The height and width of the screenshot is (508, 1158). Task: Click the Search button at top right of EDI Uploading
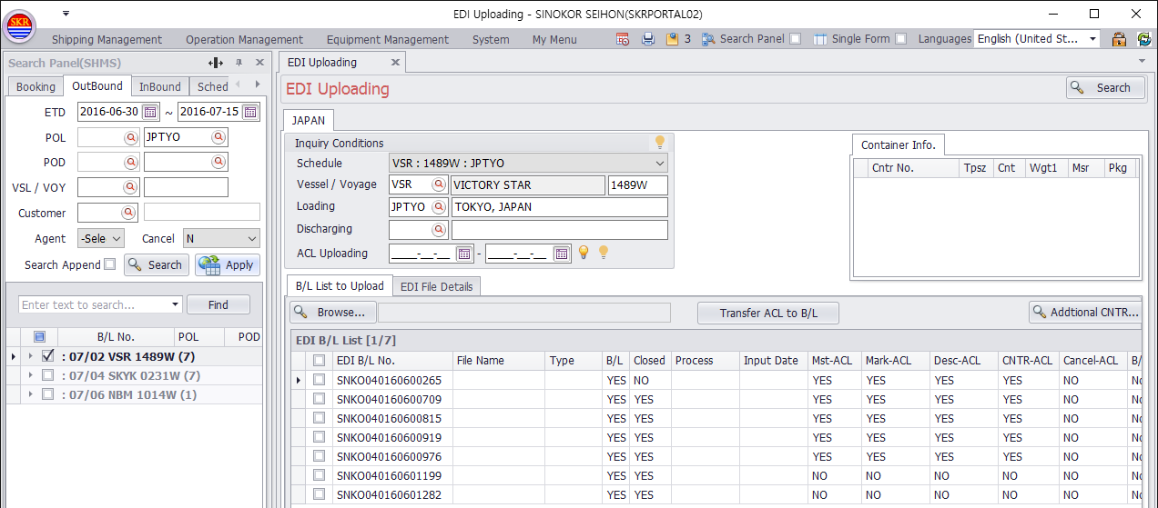(x=1104, y=87)
